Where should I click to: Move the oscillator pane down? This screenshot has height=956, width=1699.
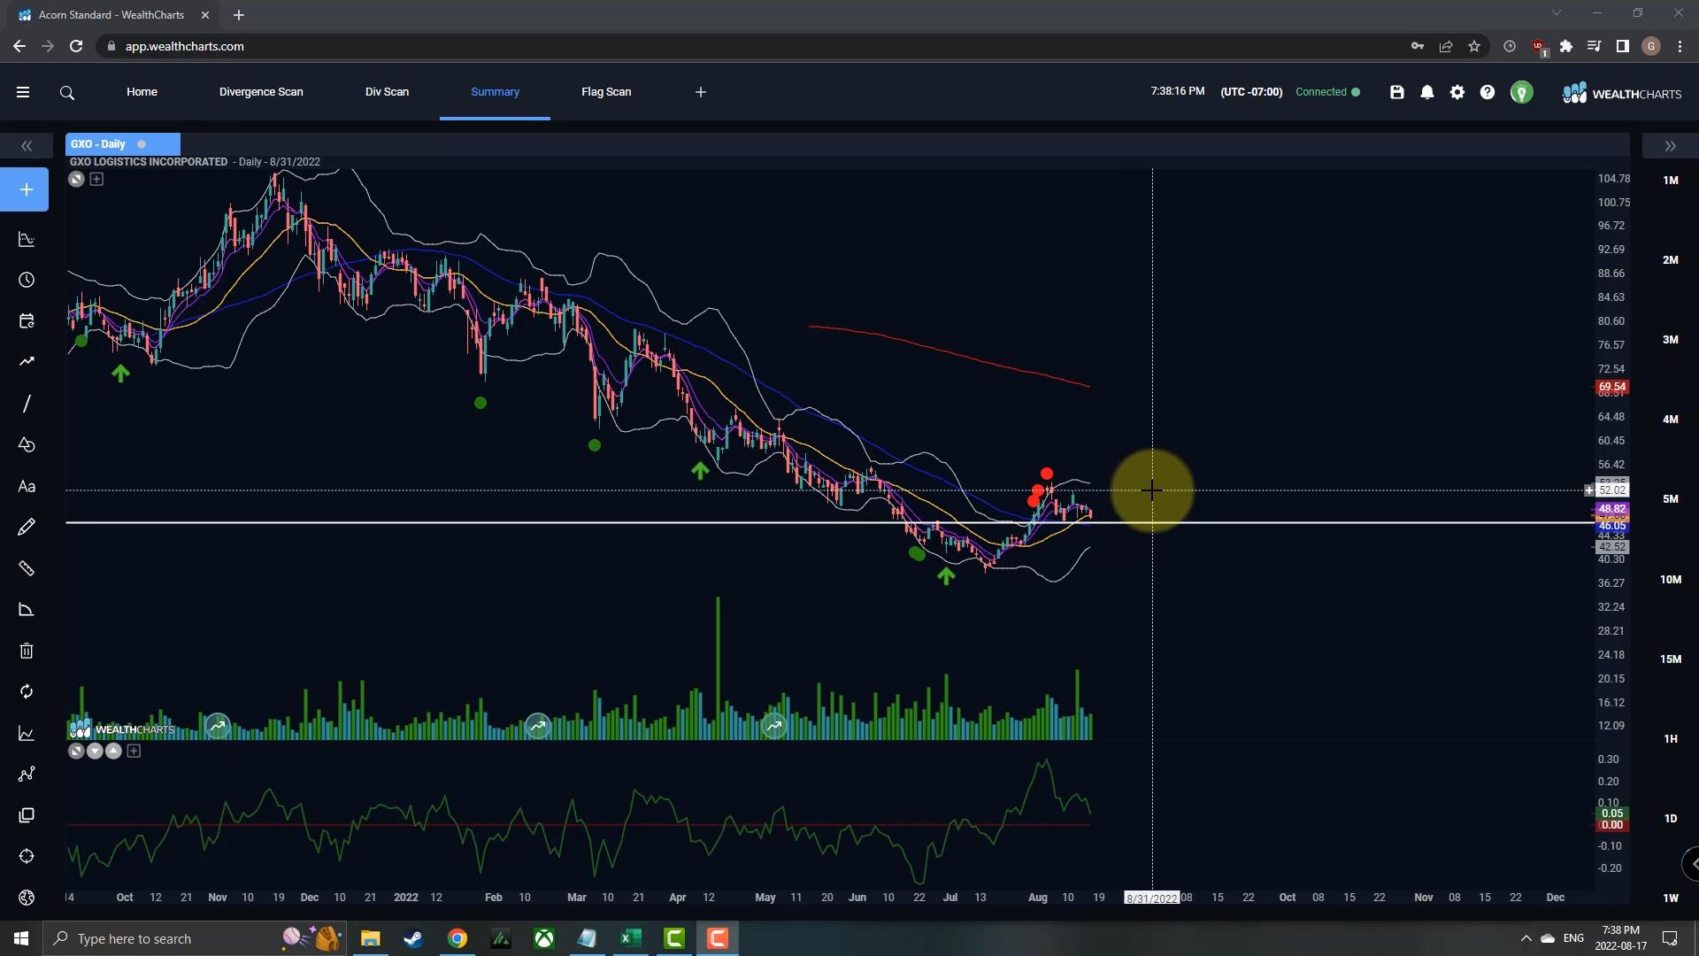click(95, 751)
